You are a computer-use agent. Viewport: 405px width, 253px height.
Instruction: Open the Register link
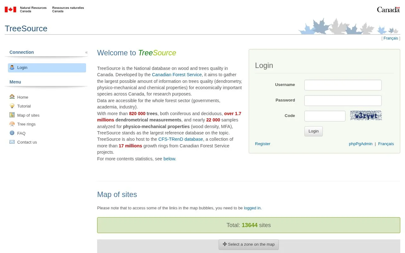(x=263, y=144)
